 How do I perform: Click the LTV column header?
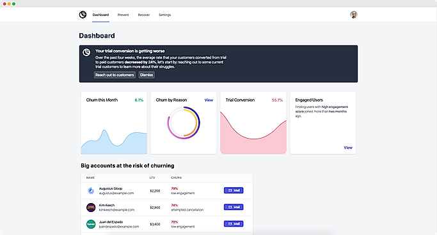(152, 178)
